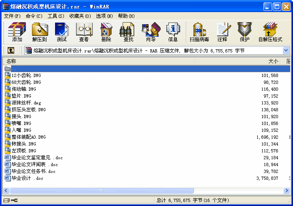The image size is (293, 206).
Task: Show archive 信息 (Info)
Action: click(x=173, y=31)
